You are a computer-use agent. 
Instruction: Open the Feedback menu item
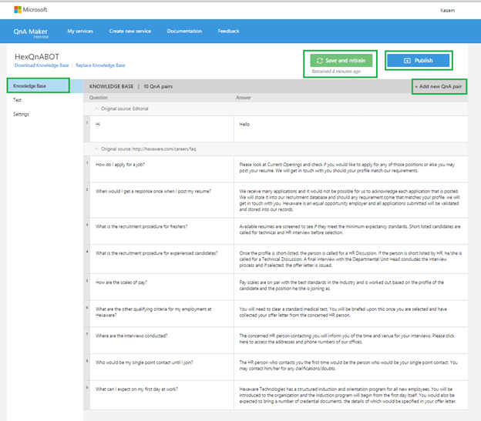[x=228, y=32]
